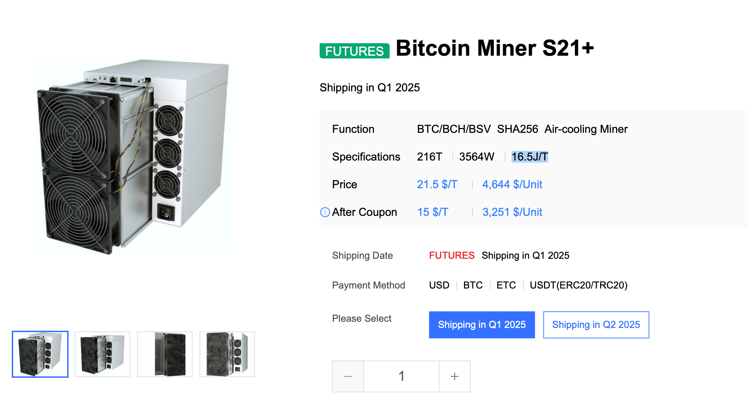
Task: Decrease quantity using minus button
Action: click(348, 376)
